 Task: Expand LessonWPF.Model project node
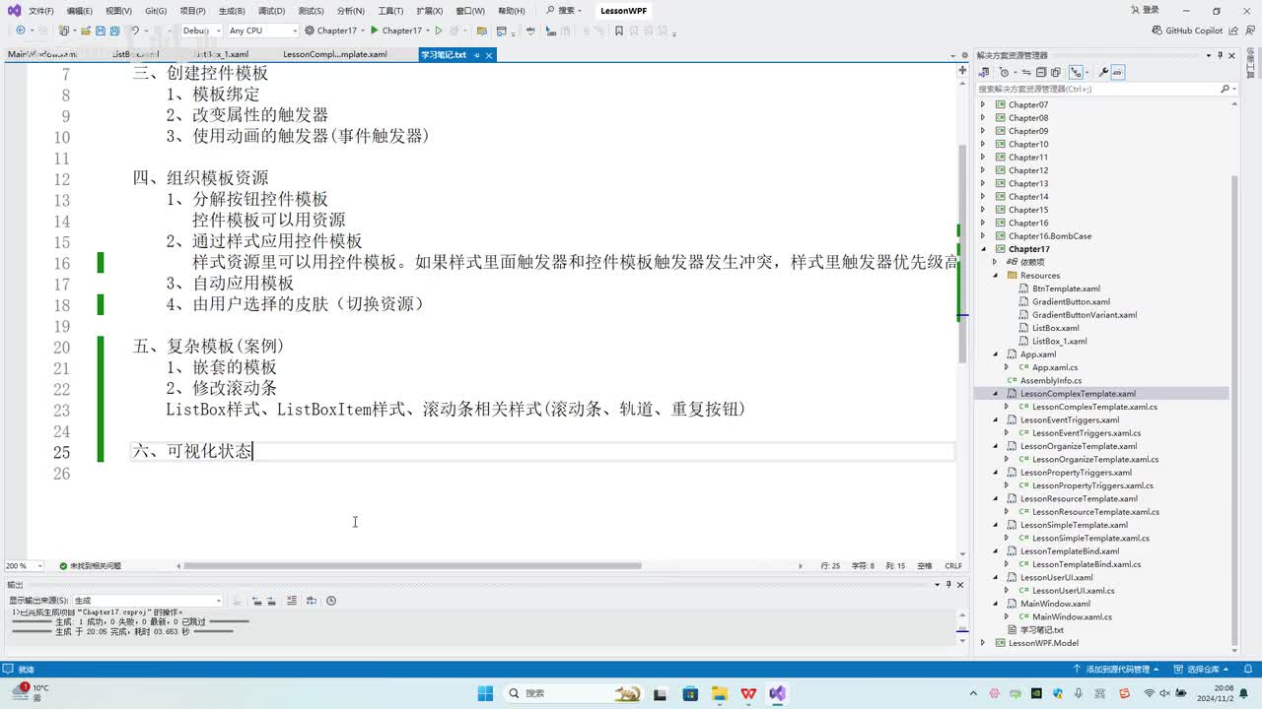(982, 643)
